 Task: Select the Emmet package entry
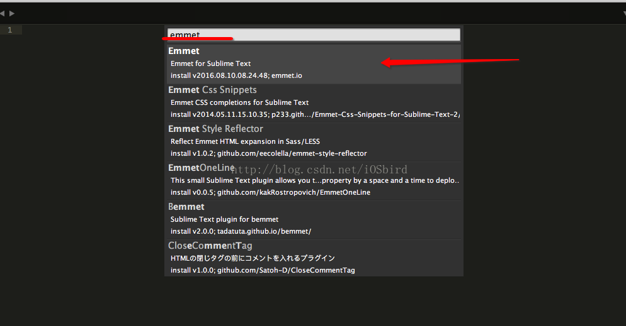point(314,63)
